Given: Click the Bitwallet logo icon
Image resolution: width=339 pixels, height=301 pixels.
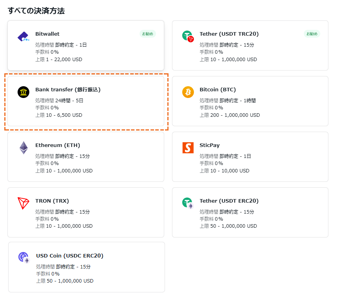Looking at the screenshot, I should 23,36.
